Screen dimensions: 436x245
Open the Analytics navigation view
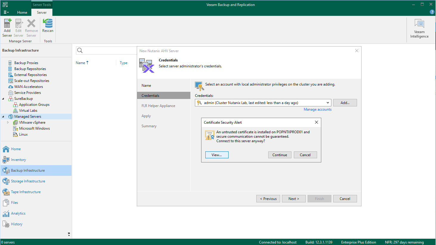[36, 213]
